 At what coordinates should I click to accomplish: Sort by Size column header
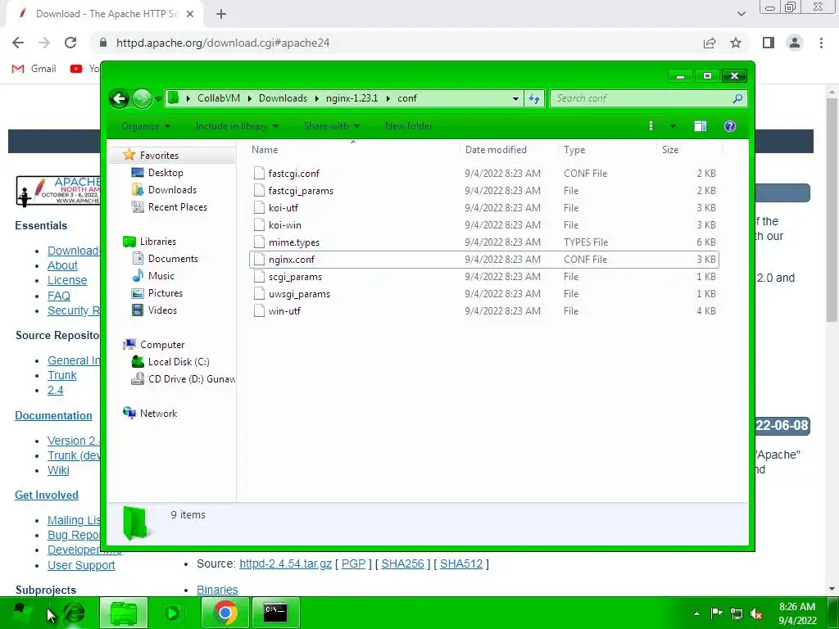689,150
